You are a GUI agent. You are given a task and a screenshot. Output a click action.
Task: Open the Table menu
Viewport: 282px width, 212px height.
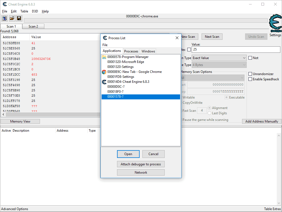pos(24,11)
